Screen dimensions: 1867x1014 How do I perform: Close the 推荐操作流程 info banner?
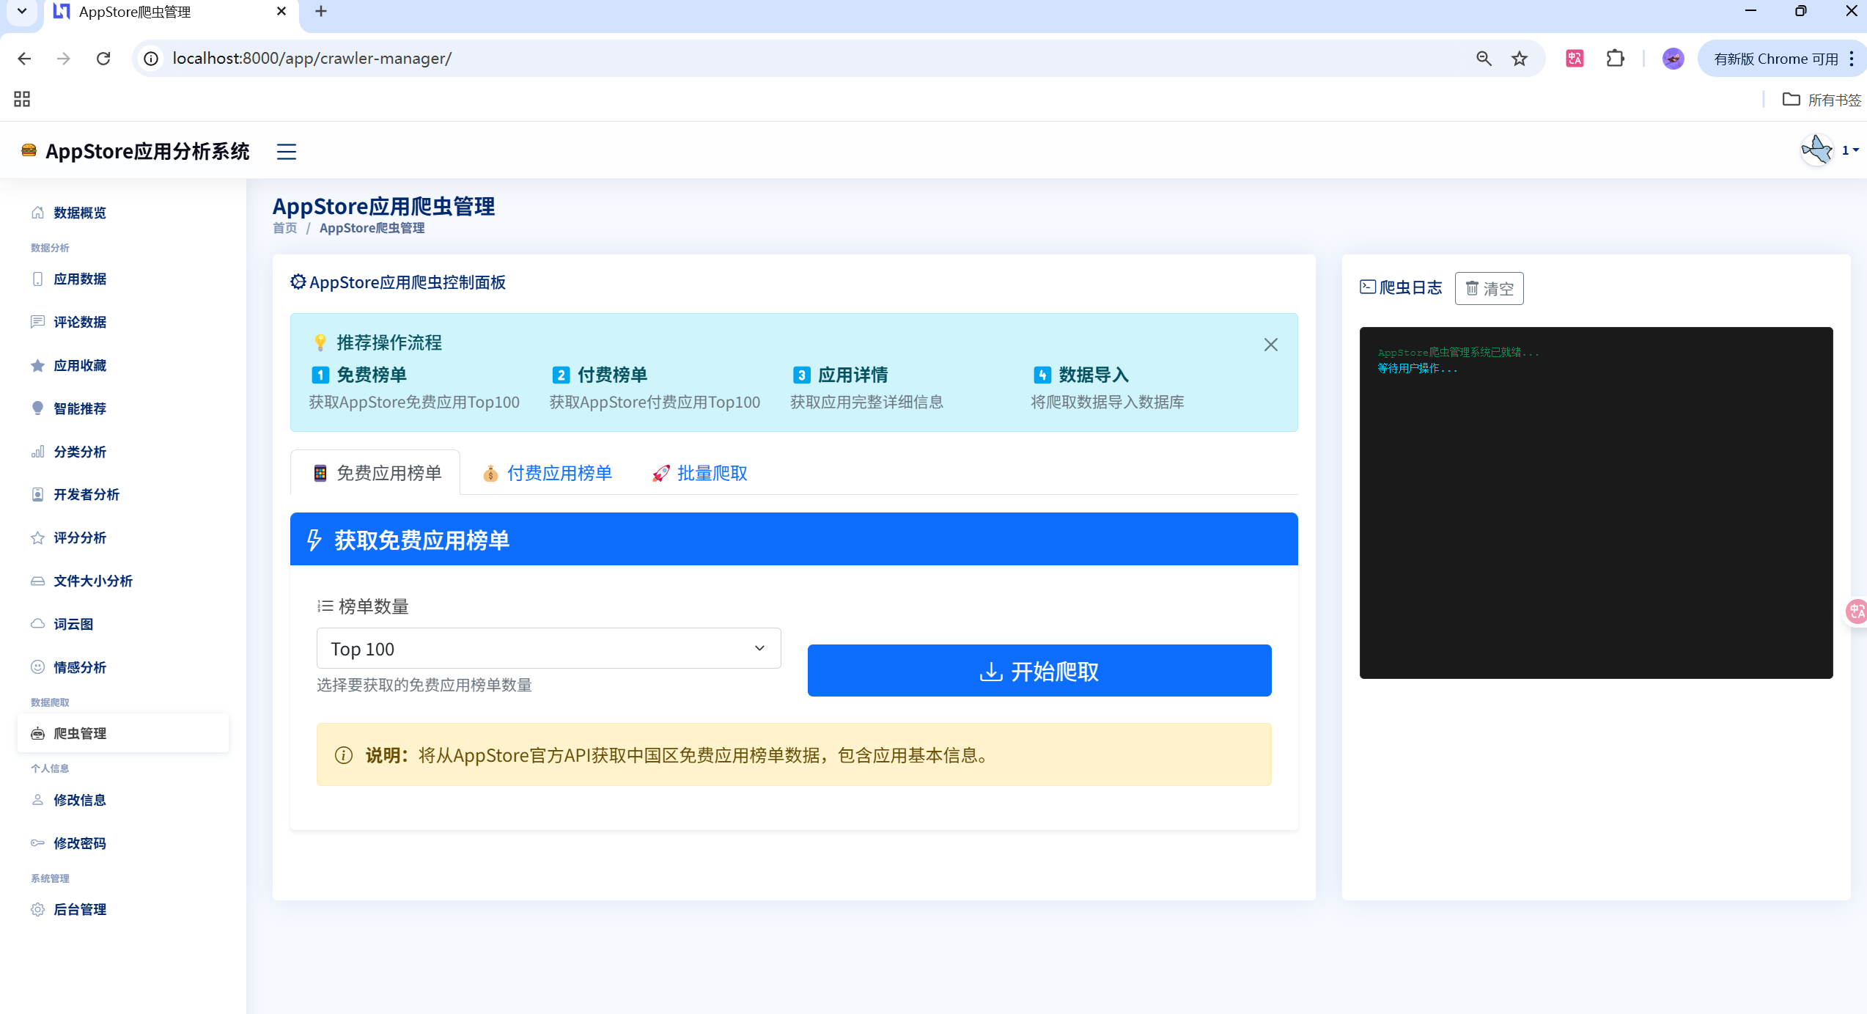click(x=1270, y=345)
